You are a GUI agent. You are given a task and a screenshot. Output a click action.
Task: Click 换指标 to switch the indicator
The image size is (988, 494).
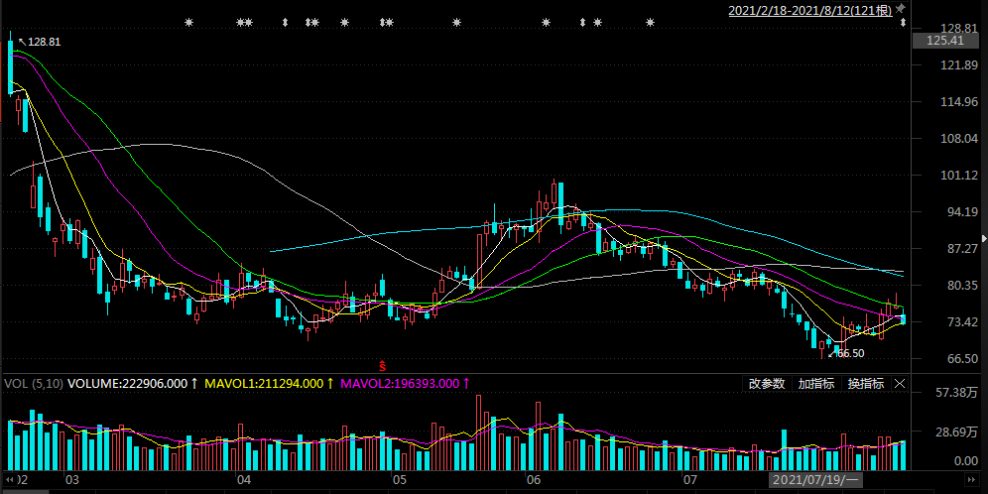coord(866,383)
